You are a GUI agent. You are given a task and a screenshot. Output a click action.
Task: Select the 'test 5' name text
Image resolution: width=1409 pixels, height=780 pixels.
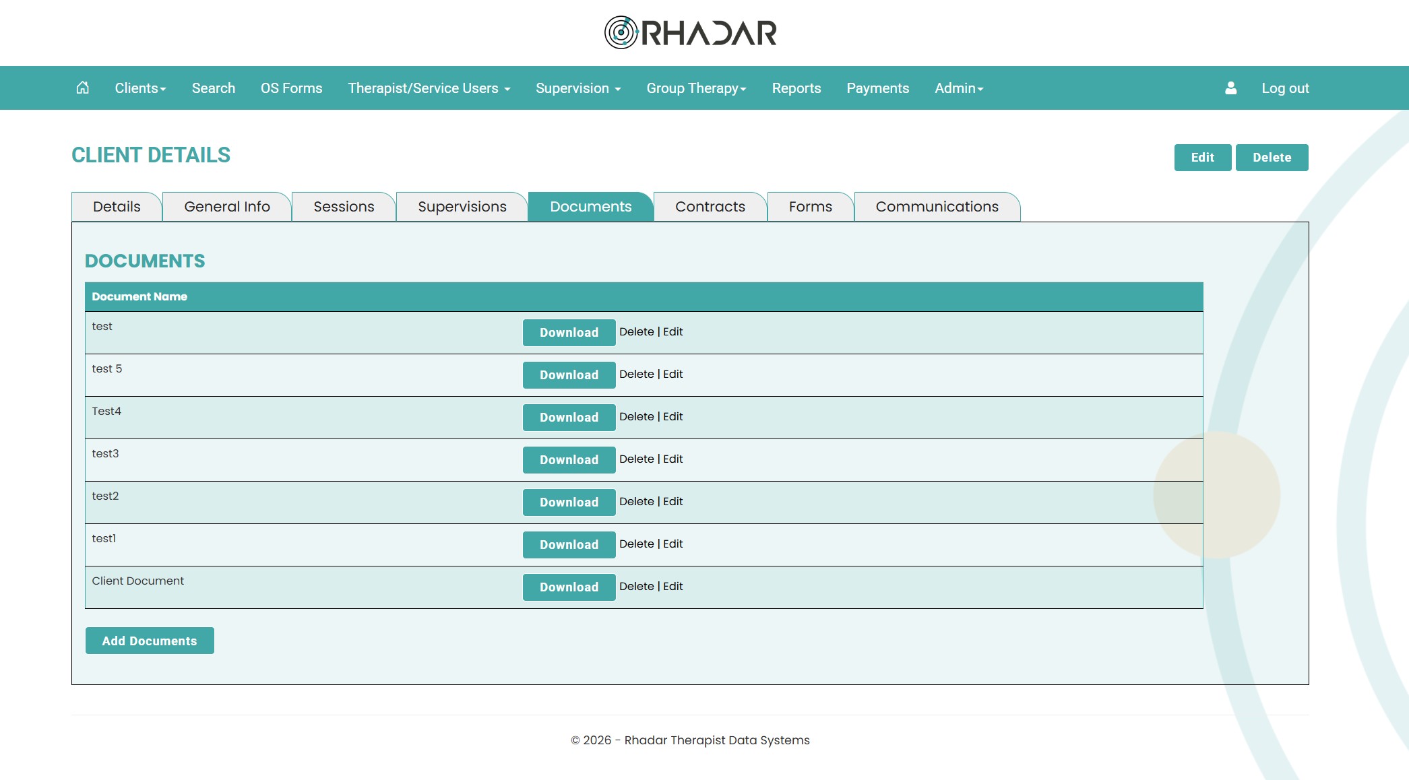107,369
